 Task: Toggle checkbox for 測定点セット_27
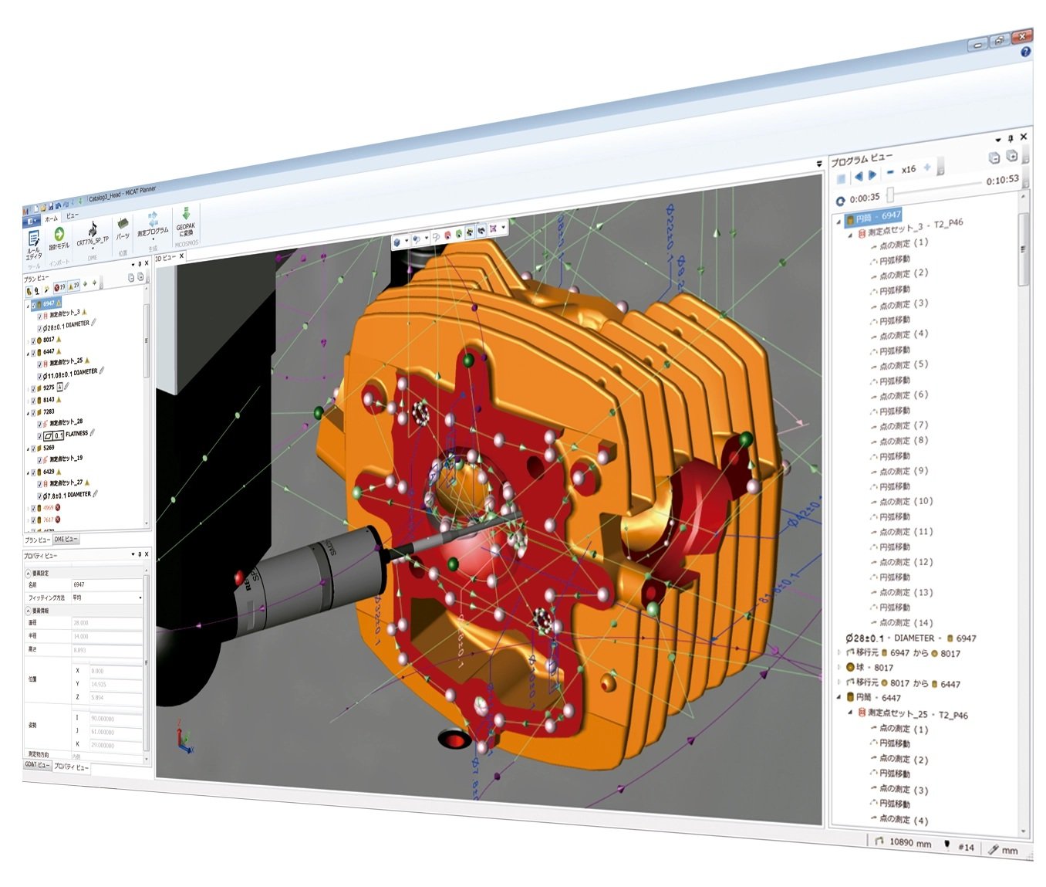pos(40,484)
